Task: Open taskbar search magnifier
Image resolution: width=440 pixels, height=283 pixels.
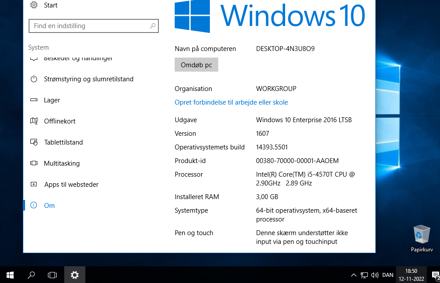Action: [31, 275]
